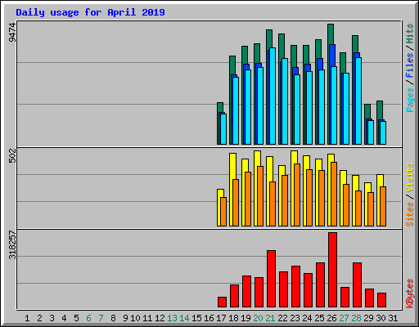Click green weekend day label '20'
The image size is (419, 327).
(x=258, y=318)
